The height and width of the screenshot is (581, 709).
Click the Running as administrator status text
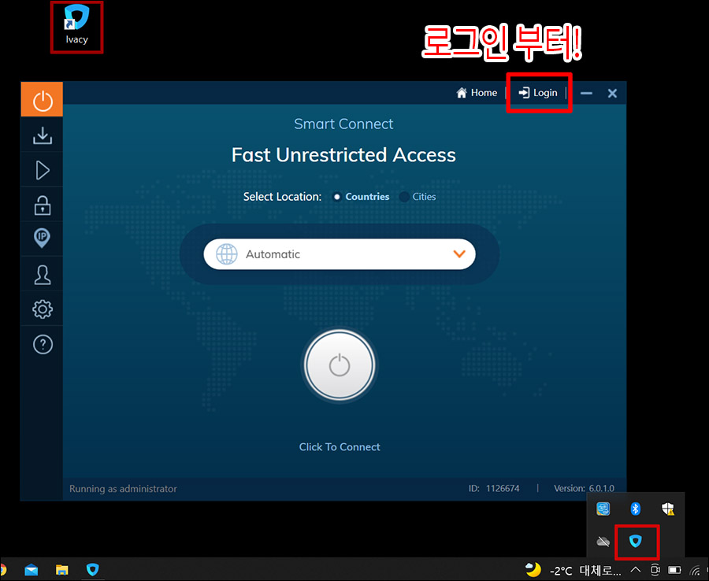123,488
